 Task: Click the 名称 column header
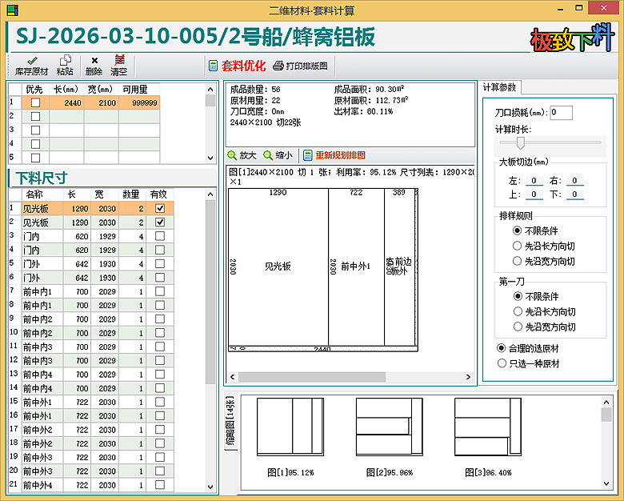click(x=42, y=194)
